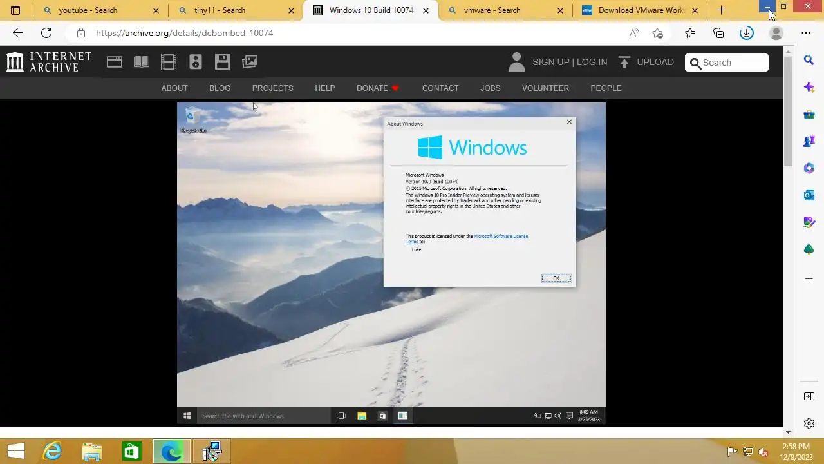The height and width of the screenshot is (464, 824).
Task: Switch to the youtube - Search tab
Action: [x=100, y=10]
